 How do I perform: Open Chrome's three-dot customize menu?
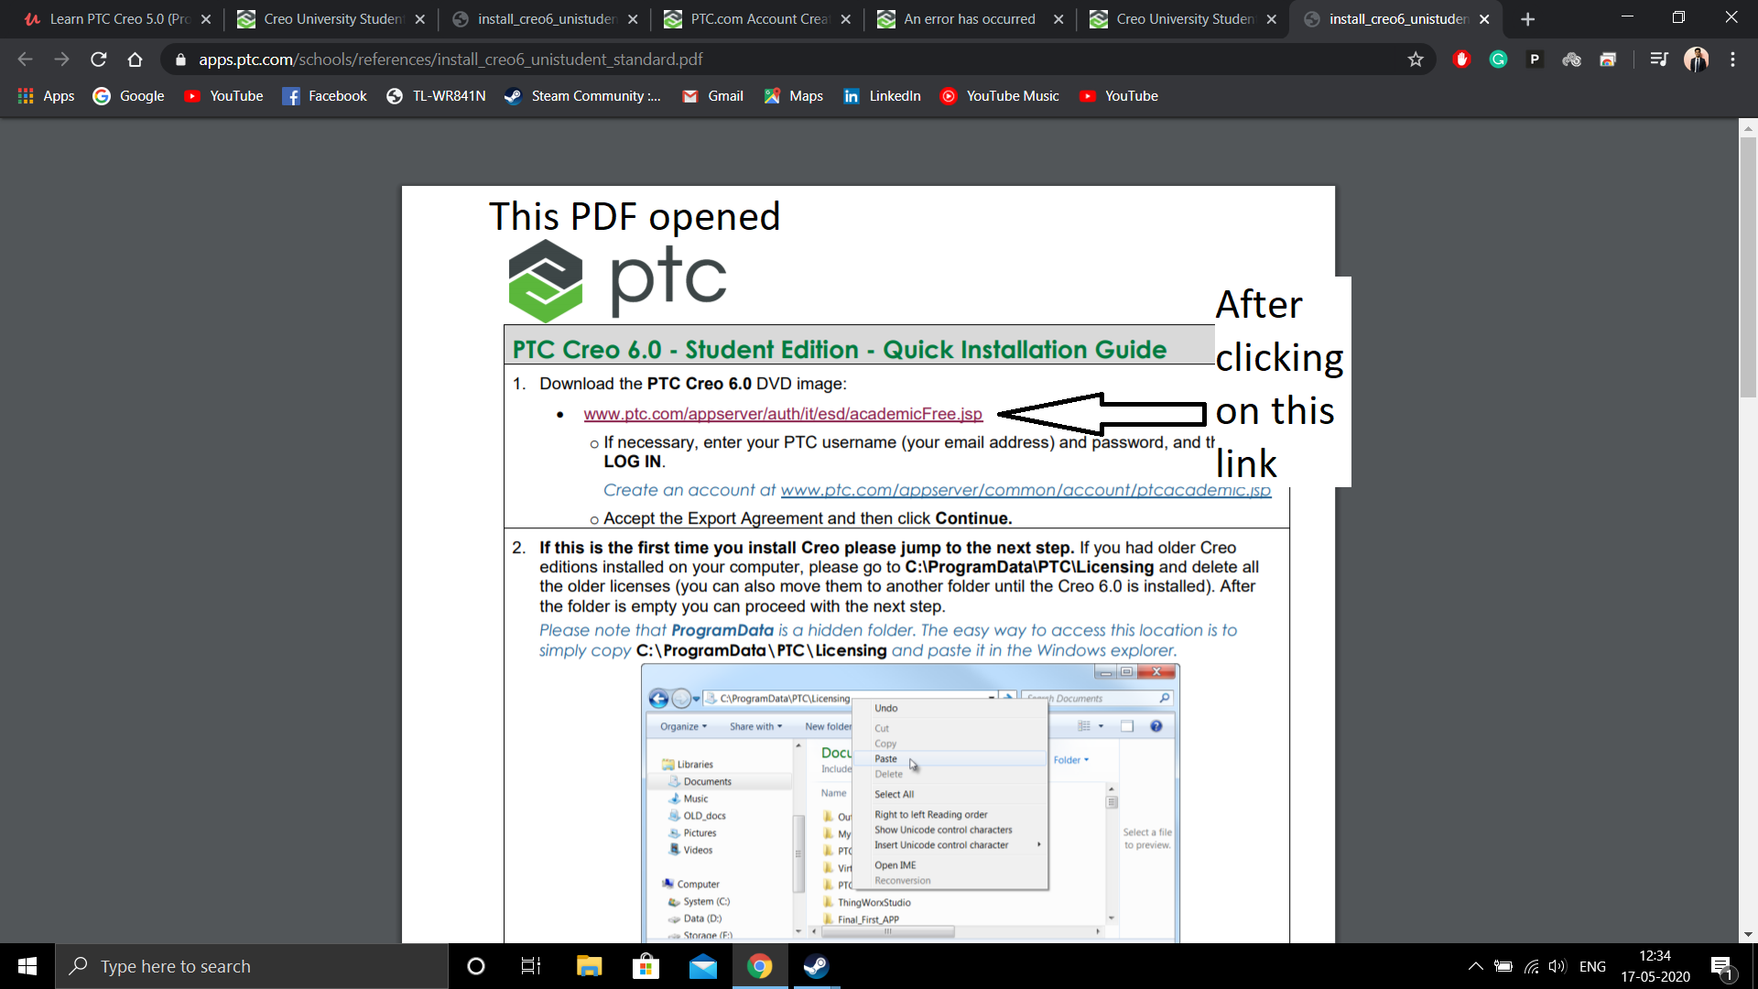pos(1733,59)
